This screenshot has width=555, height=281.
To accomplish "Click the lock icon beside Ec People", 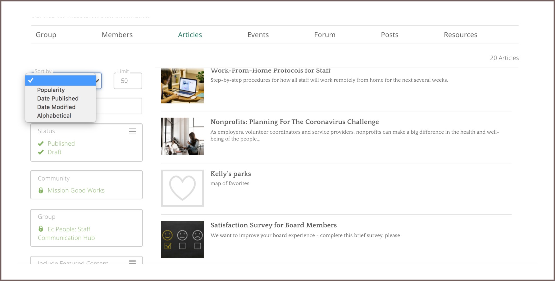I will coord(41,229).
